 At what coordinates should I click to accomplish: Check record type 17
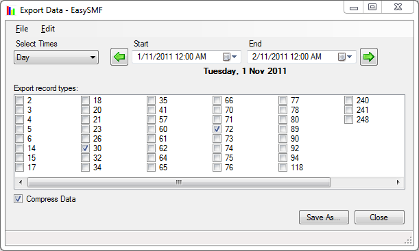click(19, 168)
